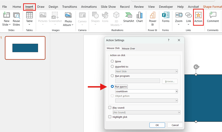Select slide 1 thumbnail in panel
This screenshot has height=132, width=222.
pyautogui.click(x=25, y=48)
